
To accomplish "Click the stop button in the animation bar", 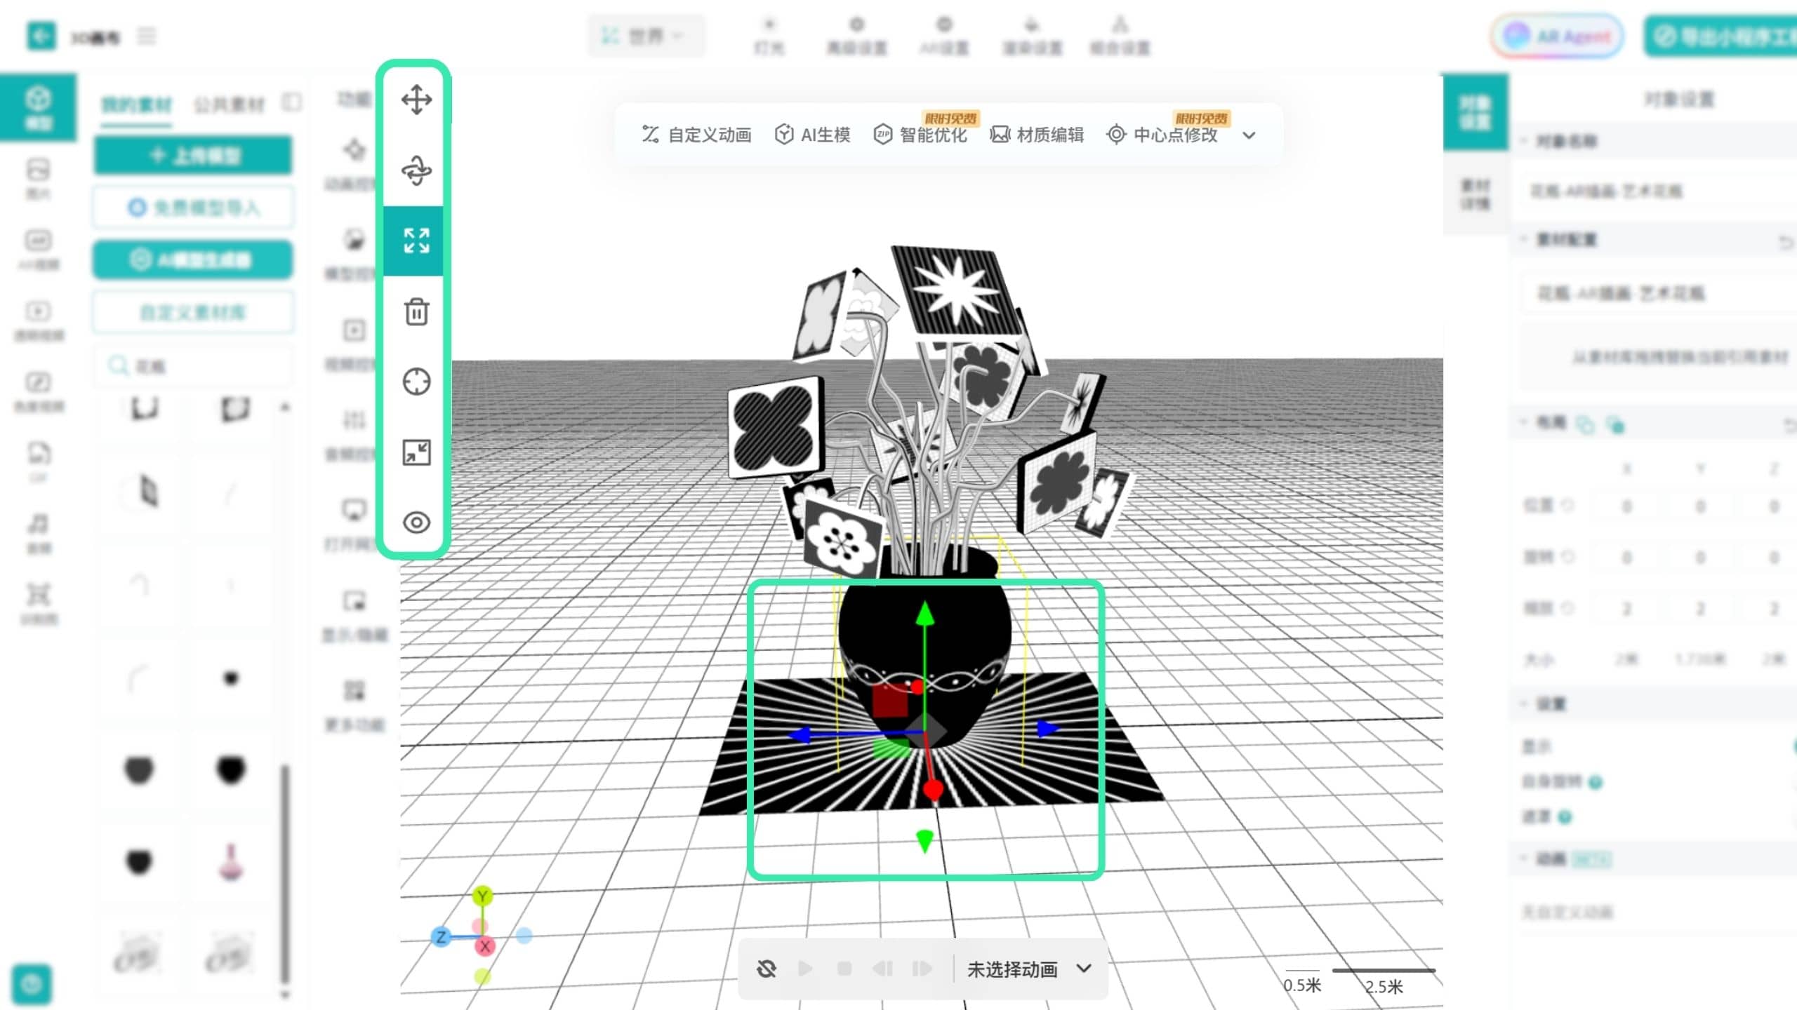I will click(x=844, y=969).
